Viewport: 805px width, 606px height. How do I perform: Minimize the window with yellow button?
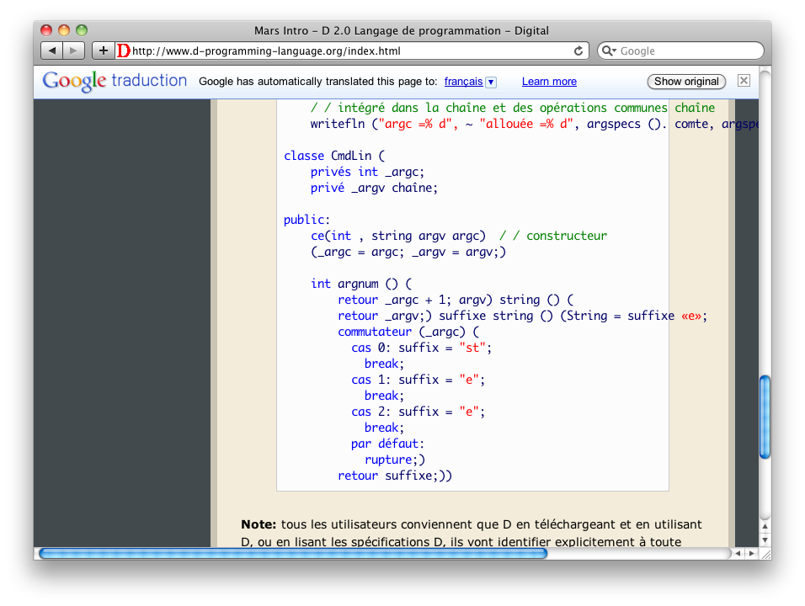click(64, 30)
